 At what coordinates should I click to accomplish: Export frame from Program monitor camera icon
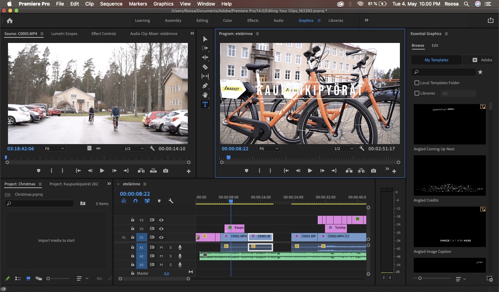[x=374, y=171]
